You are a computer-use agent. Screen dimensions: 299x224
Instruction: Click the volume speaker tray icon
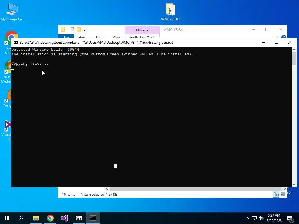click(261, 218)
